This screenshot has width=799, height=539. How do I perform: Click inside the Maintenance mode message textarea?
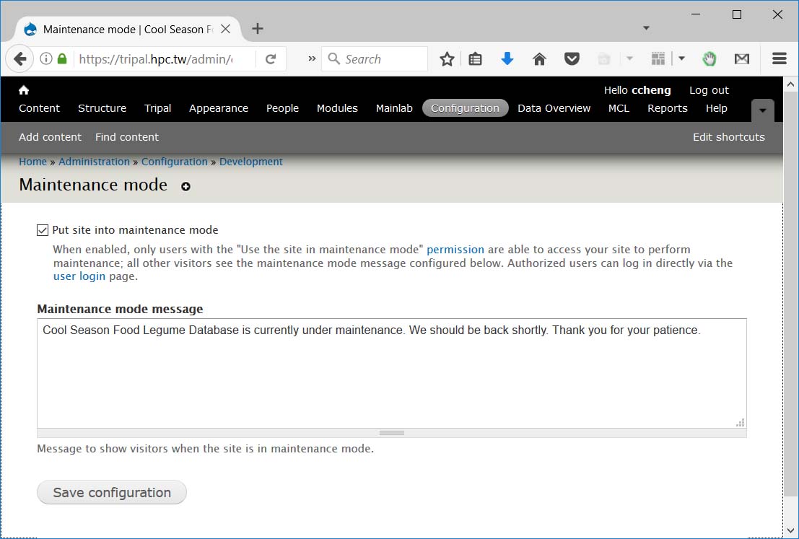click(391, 375)
